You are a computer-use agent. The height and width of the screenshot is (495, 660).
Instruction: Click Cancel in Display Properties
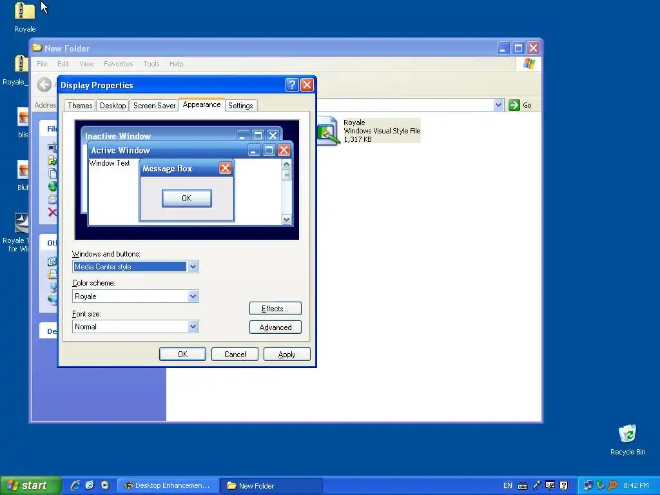[235, 354]
